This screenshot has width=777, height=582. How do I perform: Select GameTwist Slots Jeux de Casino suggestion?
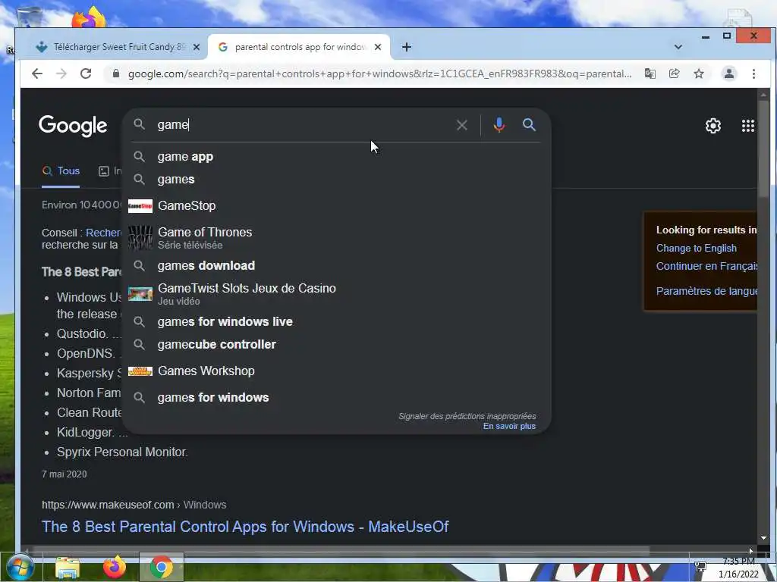pyautogui.click(x=336, y=294)
